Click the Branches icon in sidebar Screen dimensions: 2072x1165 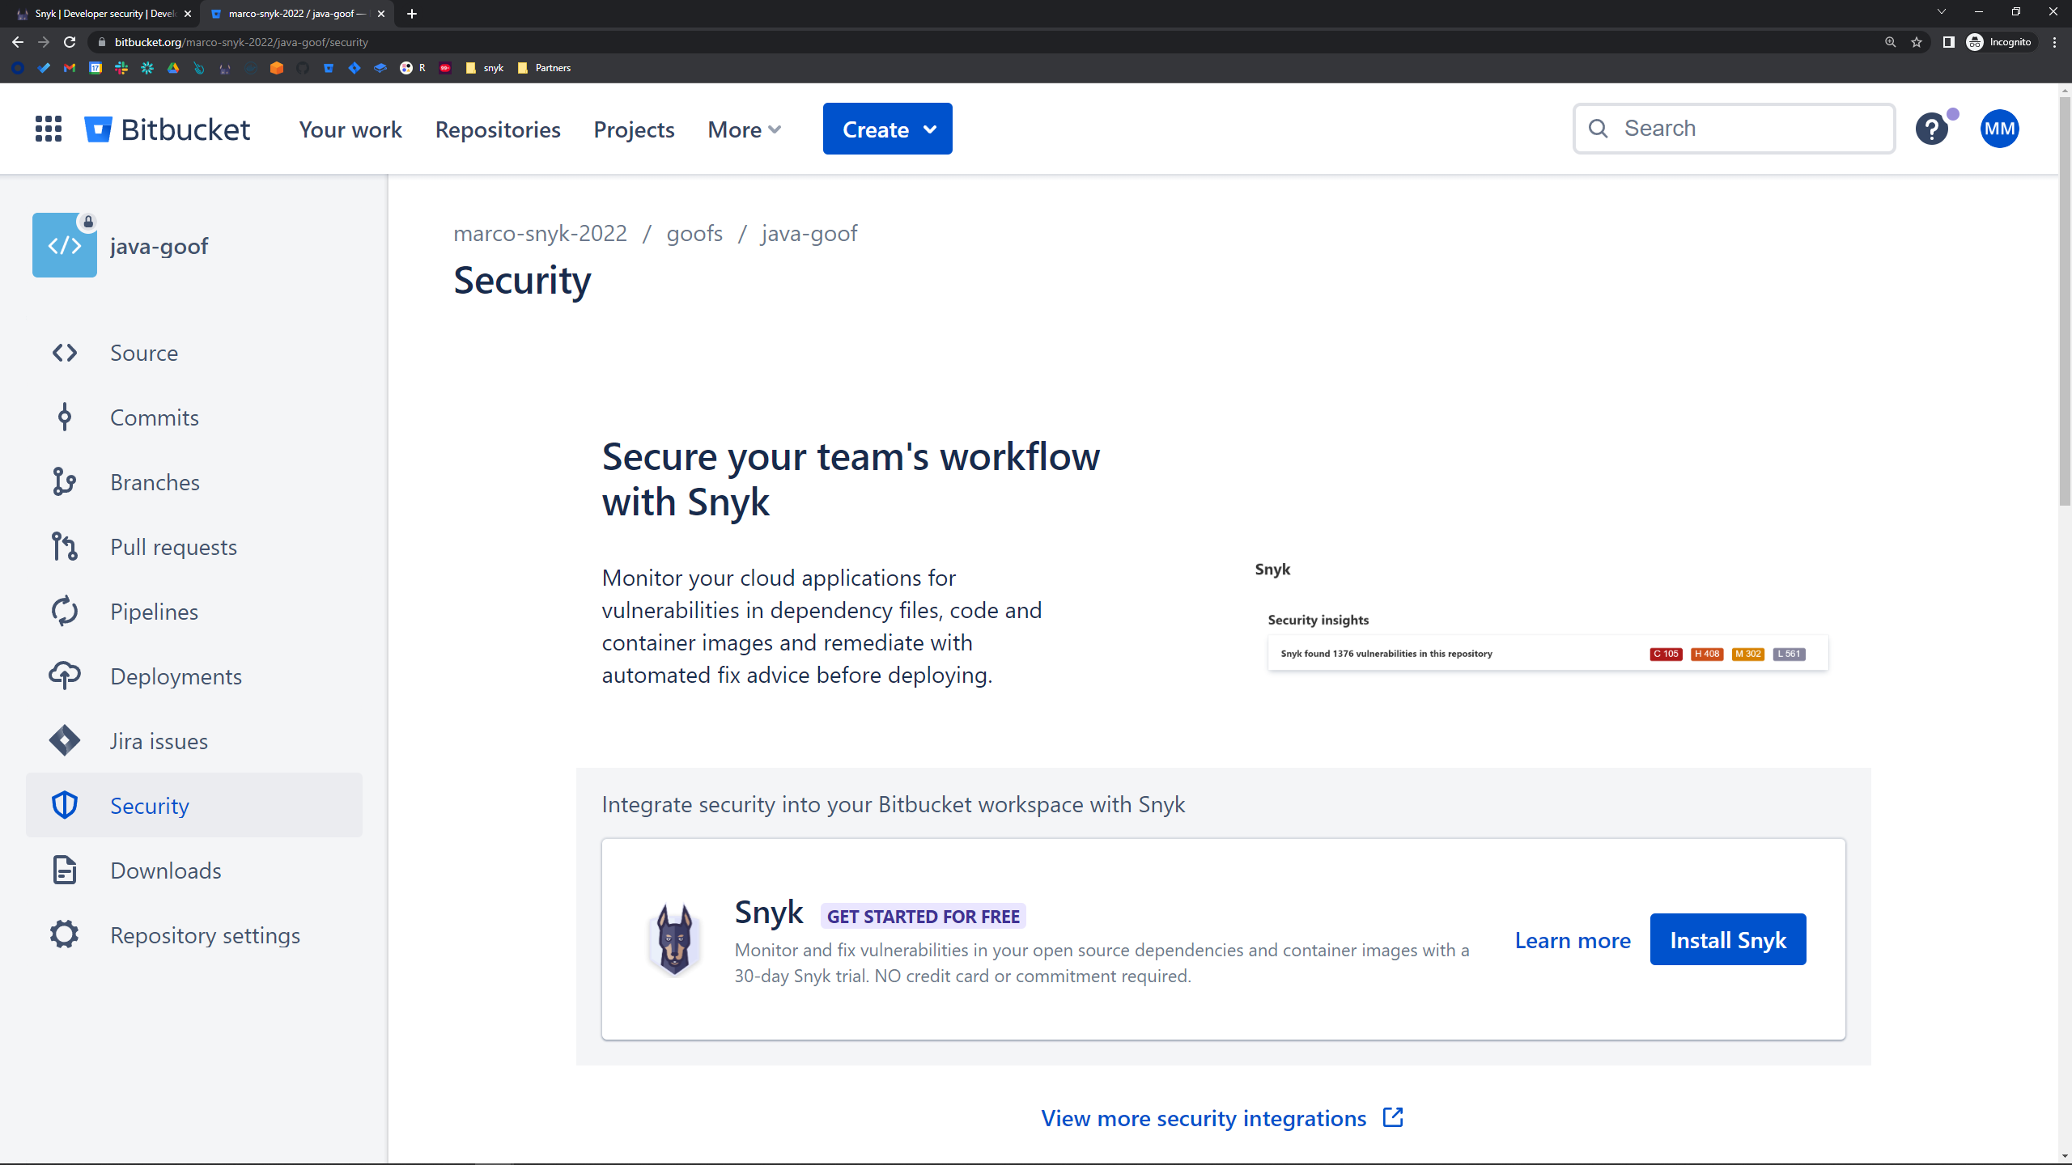point(65,482)
